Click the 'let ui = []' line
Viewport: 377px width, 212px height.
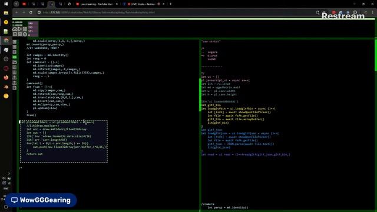210,77
